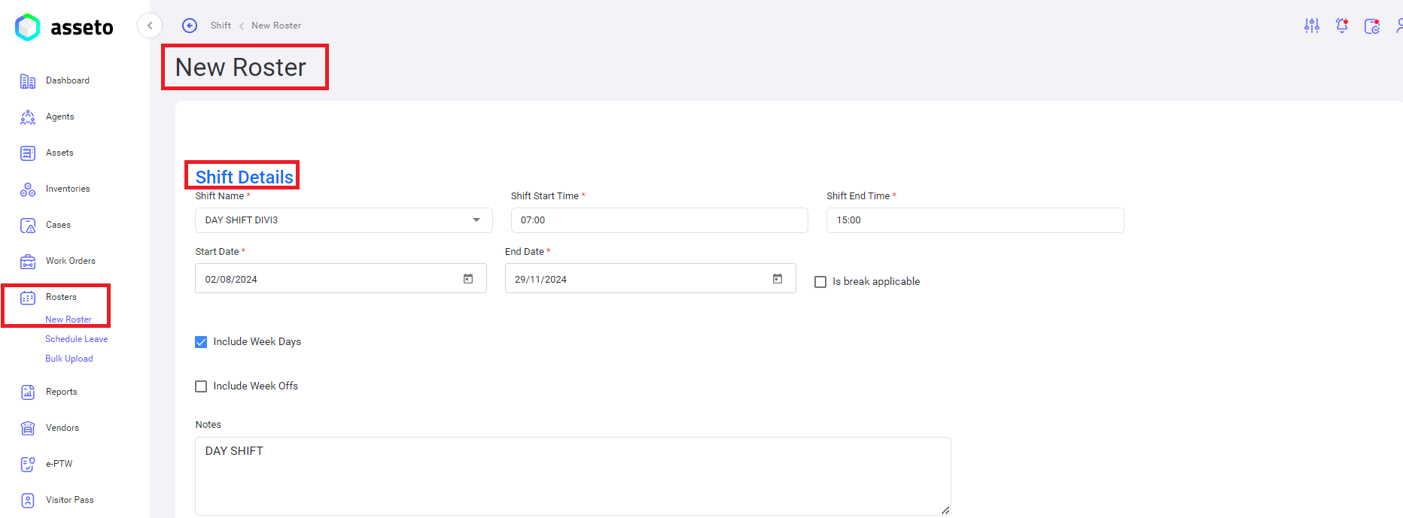Open Bulk Upload submenu link
This screenshot has width=1403, height=518.
click(69, 359)
